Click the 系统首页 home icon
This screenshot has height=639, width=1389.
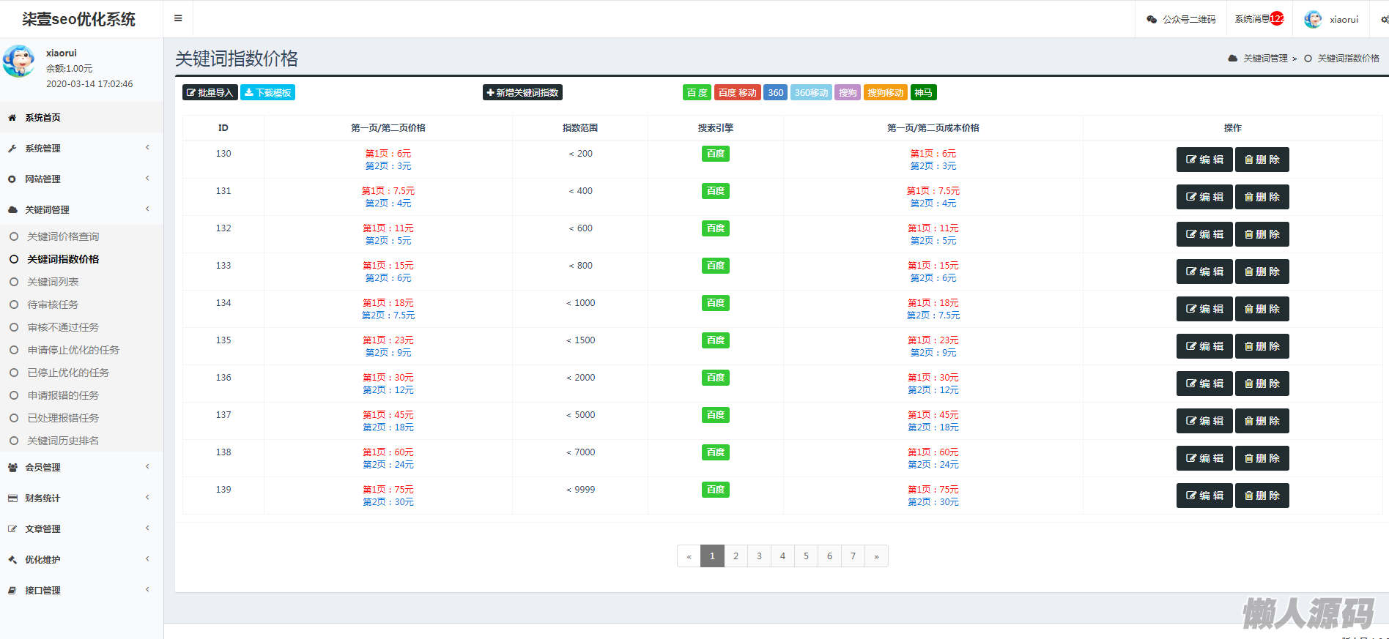tap(12, 118)
